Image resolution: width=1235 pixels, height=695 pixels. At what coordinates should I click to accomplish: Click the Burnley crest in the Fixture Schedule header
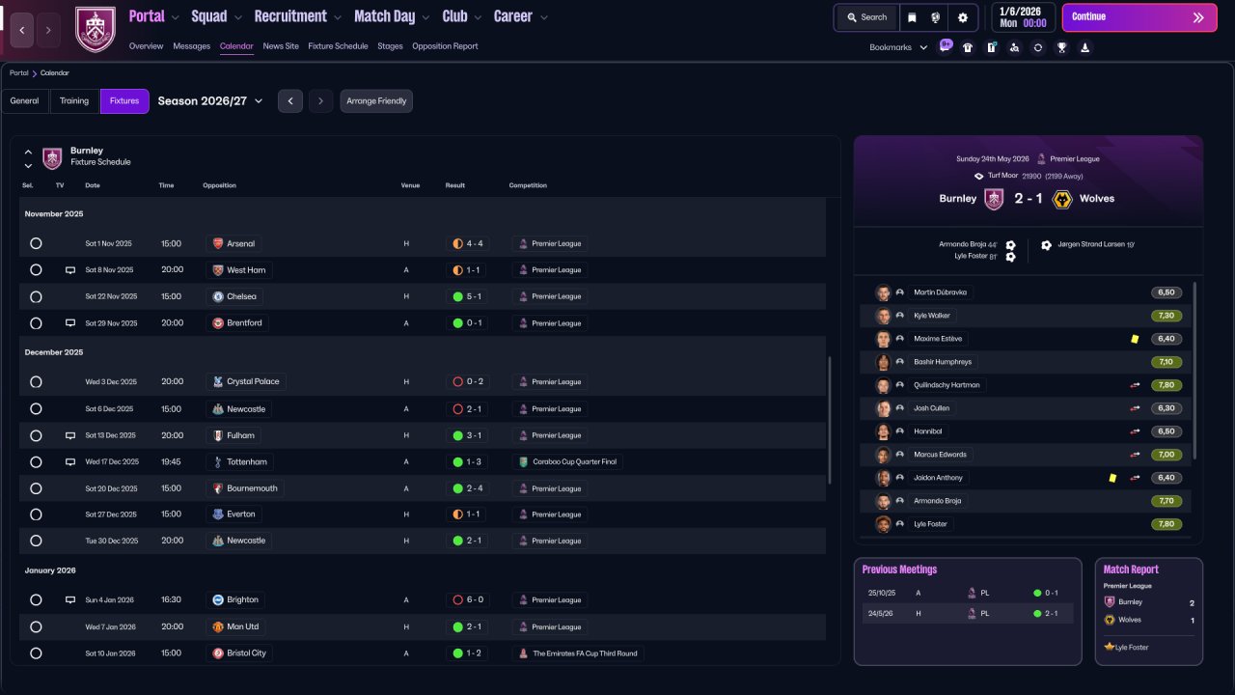52,157
